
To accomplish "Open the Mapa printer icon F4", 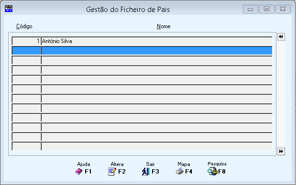I will (x=179, y=172).
